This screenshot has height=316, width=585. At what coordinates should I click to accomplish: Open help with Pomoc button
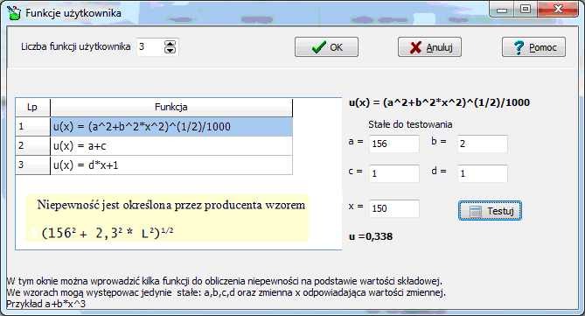(x=533, y=47)
